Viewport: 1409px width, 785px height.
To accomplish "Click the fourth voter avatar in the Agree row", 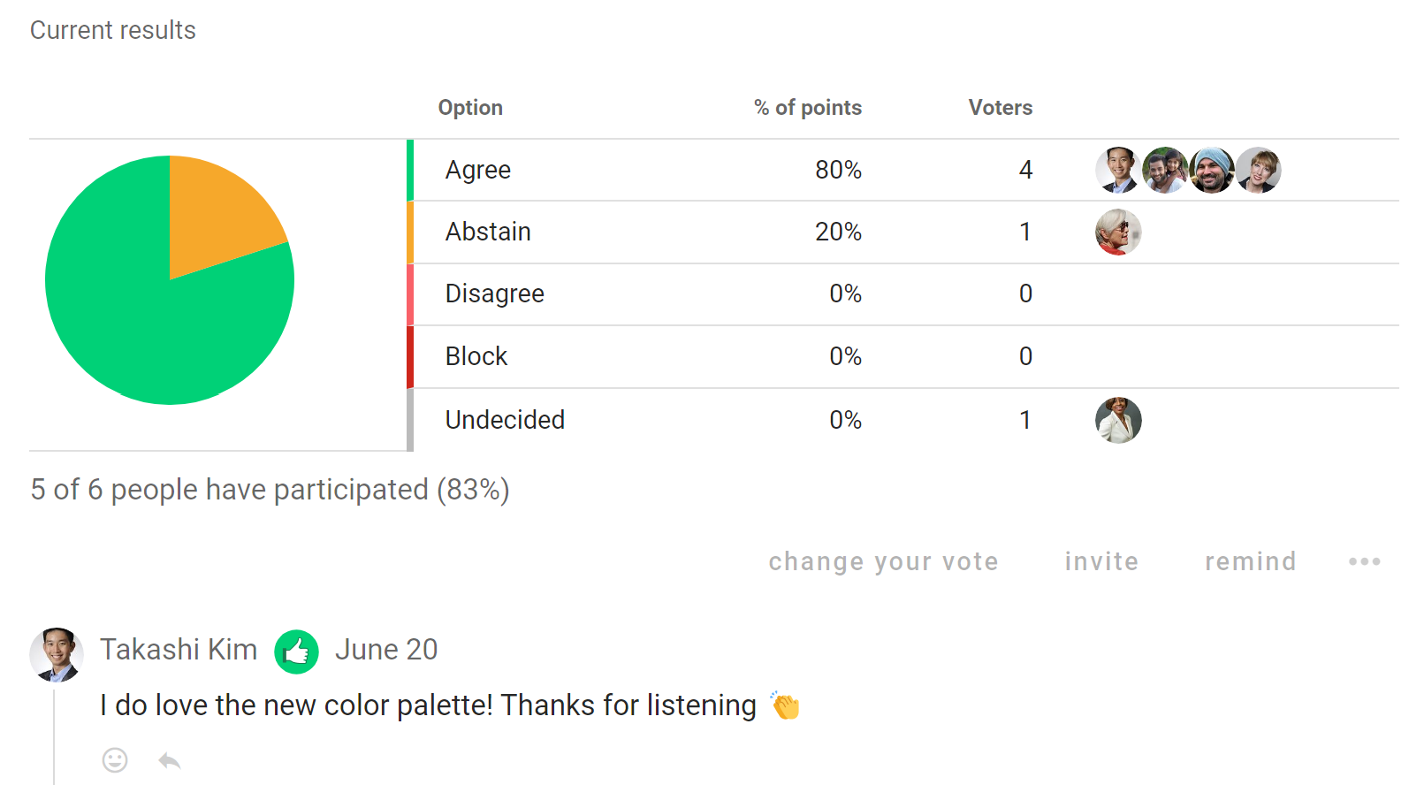I will coord(1259,170).
